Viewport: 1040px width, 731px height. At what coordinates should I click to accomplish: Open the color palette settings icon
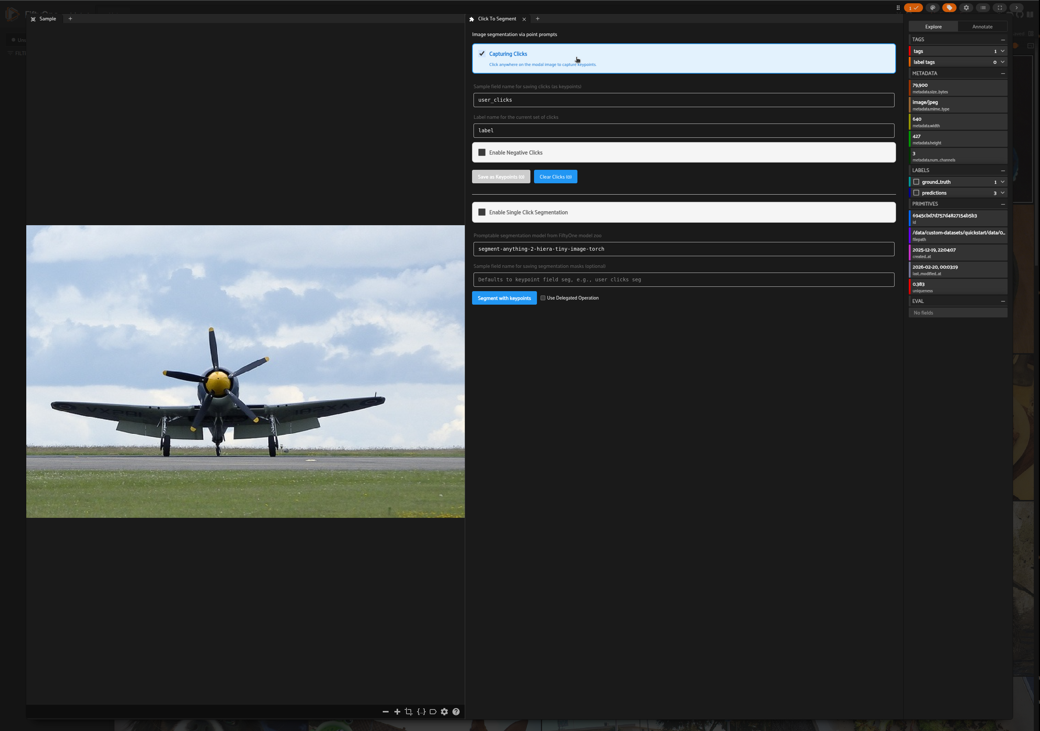point(933,8)
